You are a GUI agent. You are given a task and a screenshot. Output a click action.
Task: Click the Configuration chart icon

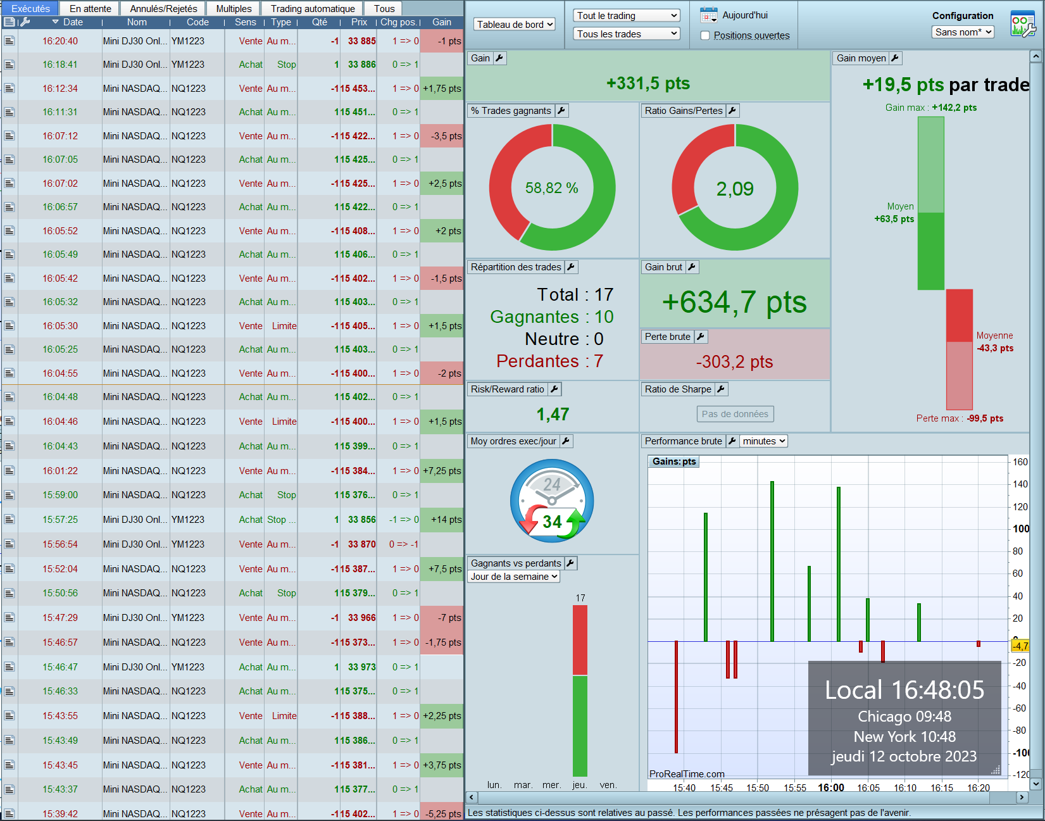pos(1023,25)
